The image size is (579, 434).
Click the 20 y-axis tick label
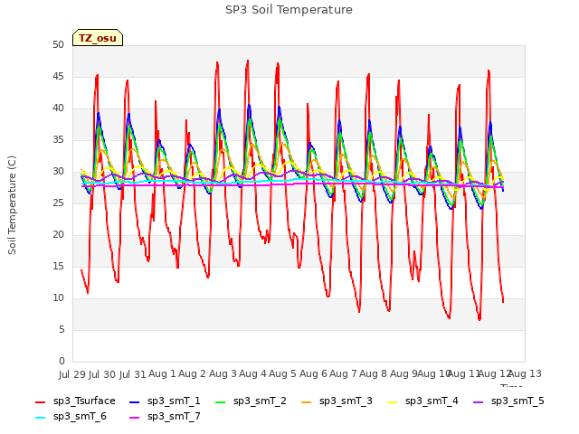tap(58, 235)
